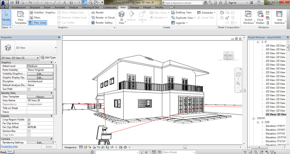Image resolution: width=290 pixels, height=154 pixels.
Task: Collapse the 1 : 100 node in Project Browser
Action: [258, 122]
